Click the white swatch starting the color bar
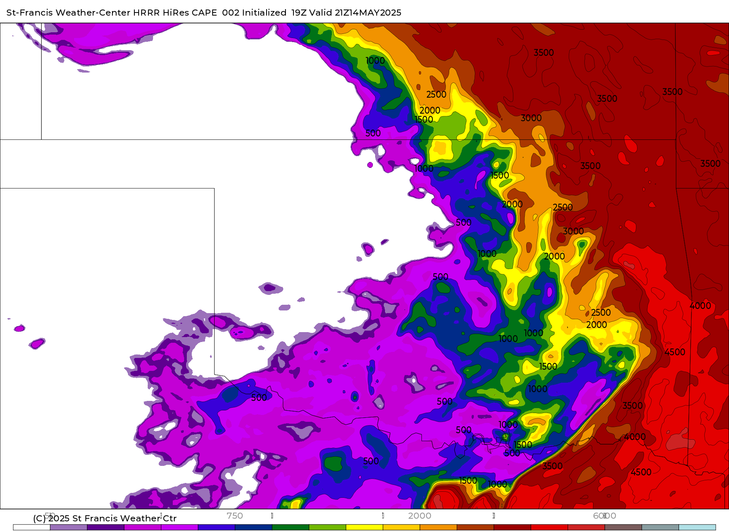 (32, 527)
